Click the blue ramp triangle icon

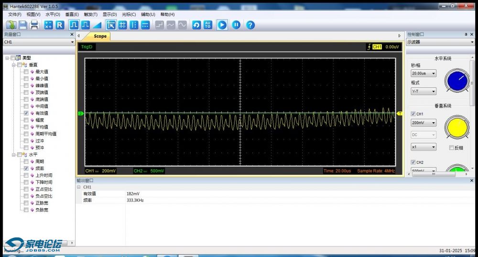click(97, 25)
